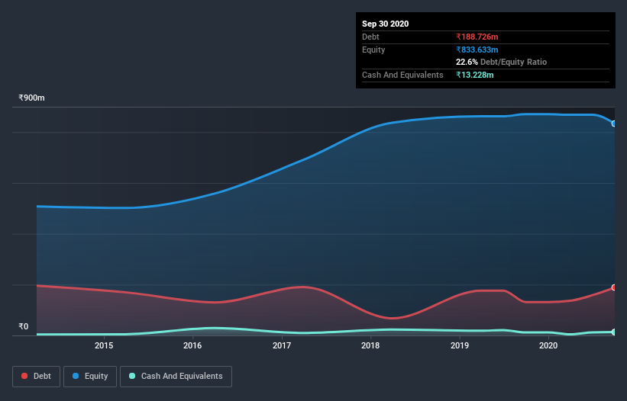Image resolution: width=627 pixels, height=401 pixels.
Task: Toggle Cash And Equivalents legend button
Action: click(176, 377)
